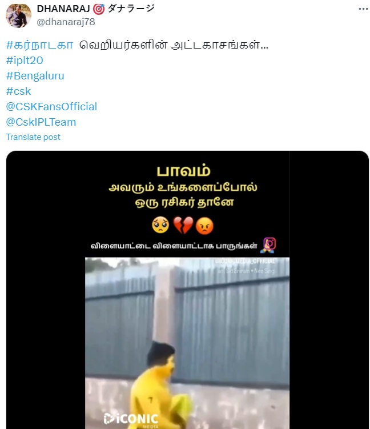This screenshot has width=370, height=429.
Task: Open the #கர்நாடகா hashtag
Action: pos(39,45)
